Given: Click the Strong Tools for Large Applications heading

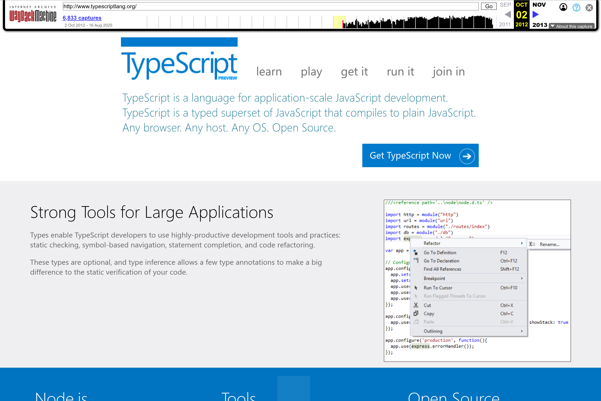Looking at the screenshot, I should pos(152,212).
